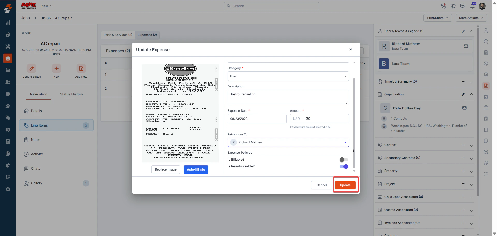497x236 pixels.
Task: Open the settings gear icon in left sidebar
Action: (x=8, y=189)
